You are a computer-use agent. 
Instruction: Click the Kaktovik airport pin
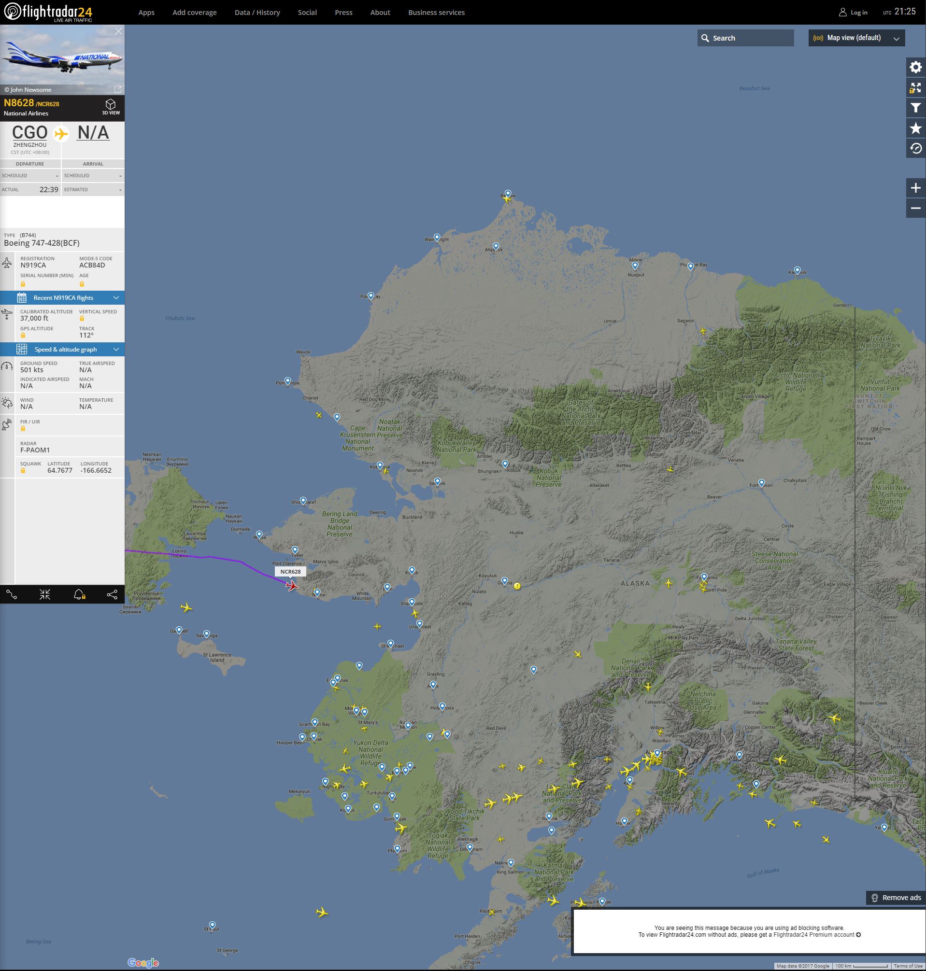(x=797, y=270)
